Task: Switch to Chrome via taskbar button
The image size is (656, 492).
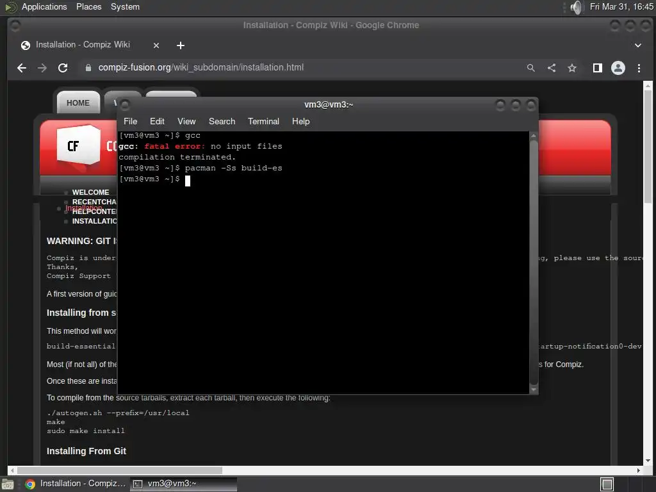Action: [x=76, y=484]
